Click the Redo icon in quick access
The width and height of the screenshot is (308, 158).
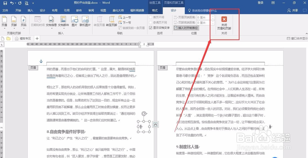[20, 3]
